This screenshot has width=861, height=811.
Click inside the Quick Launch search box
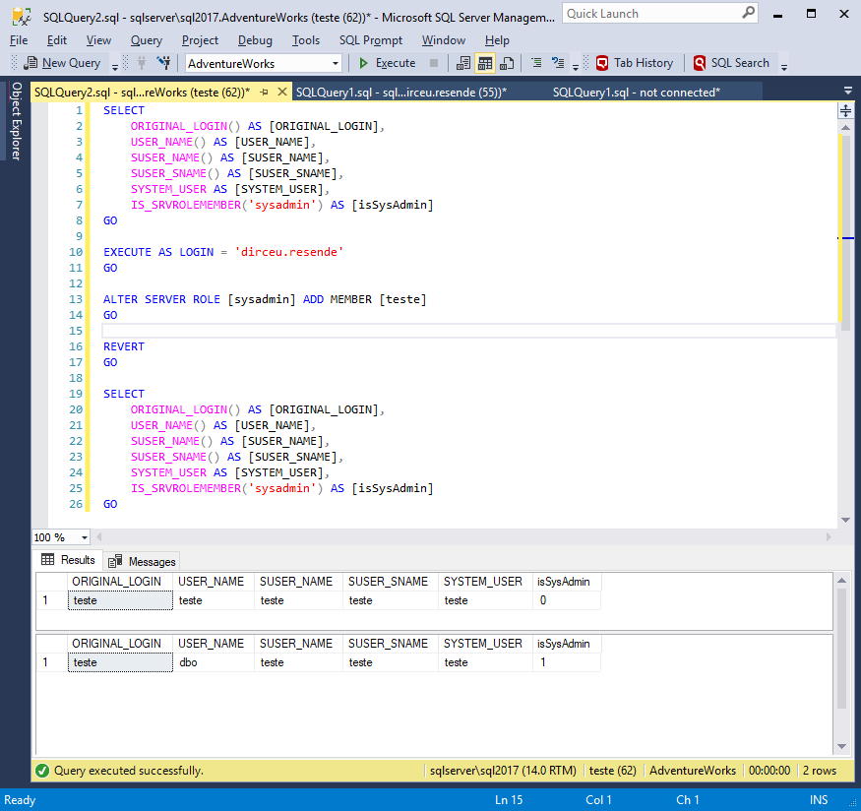(x=649, y=14)
